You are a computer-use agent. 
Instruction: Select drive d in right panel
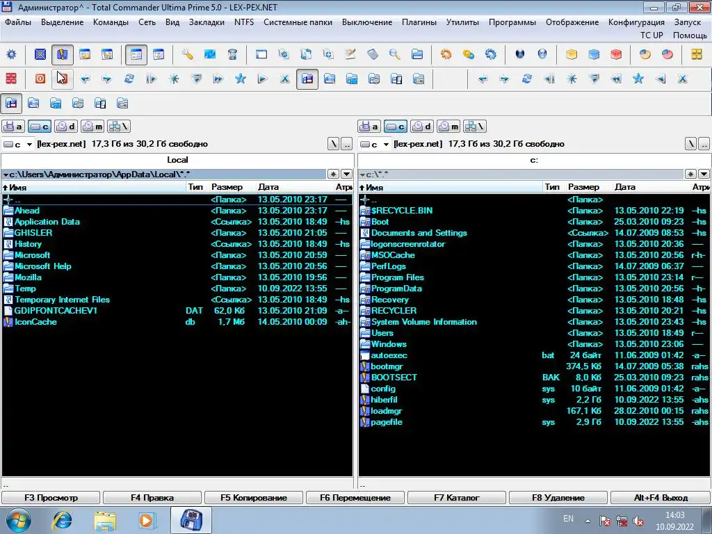[x=422, y=127]
